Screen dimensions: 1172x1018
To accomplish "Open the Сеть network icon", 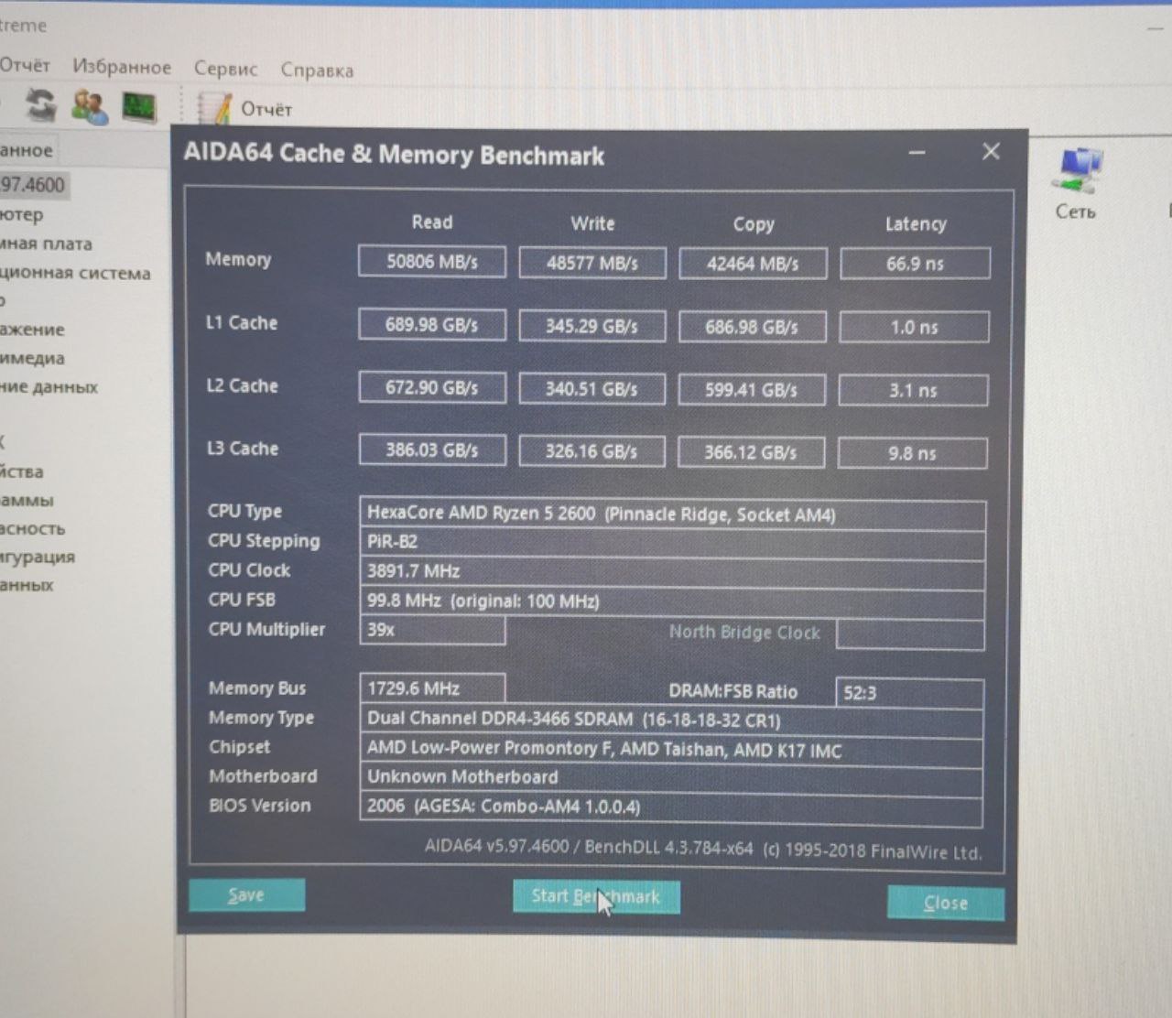I will tap(1077, 183).
